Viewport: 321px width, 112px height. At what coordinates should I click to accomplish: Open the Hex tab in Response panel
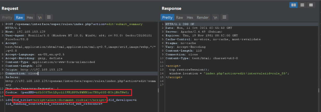(190, 17)
